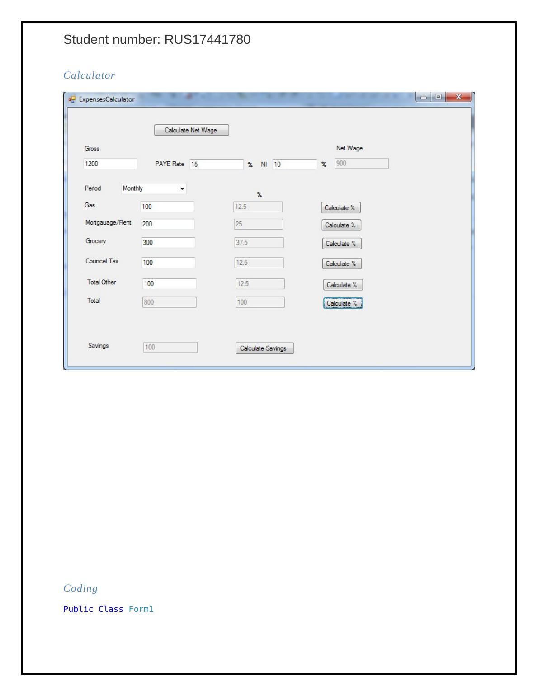Click Calculate % button for Gas
The image size is (538, 696).
pyautogui.click(x=340, y=208)
